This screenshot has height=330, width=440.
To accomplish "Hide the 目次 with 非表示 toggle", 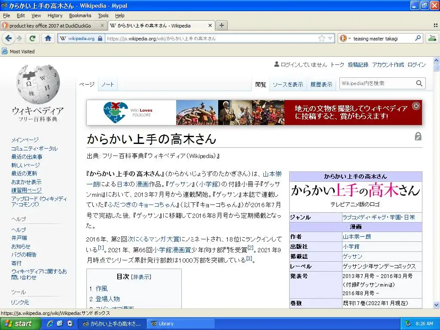I will pyautogui.click(x=141, y=277).
